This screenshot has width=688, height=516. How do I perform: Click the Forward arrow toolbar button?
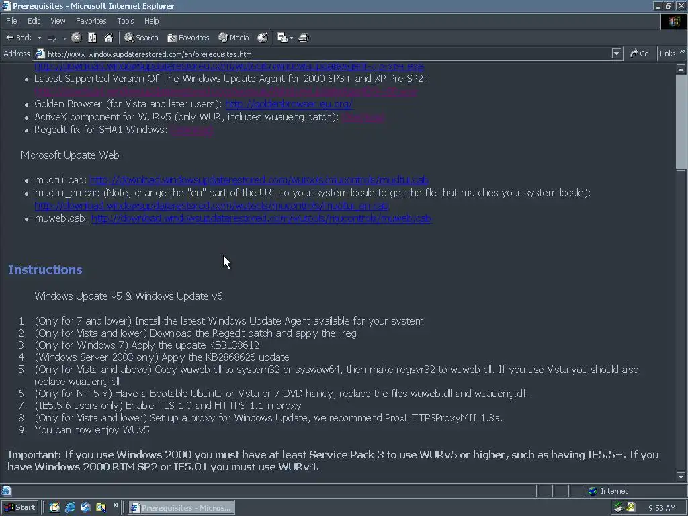(x=52, y=38)
